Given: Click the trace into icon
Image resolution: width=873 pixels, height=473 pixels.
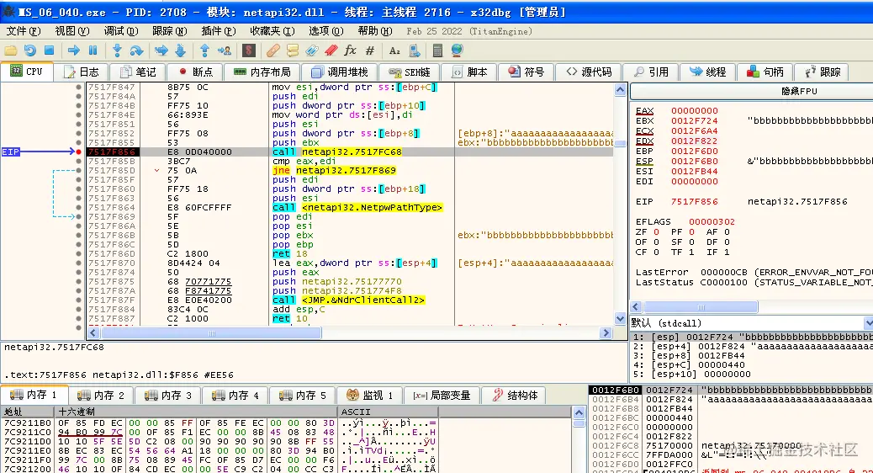Looking at the screenshot, I should coord(161,50).
